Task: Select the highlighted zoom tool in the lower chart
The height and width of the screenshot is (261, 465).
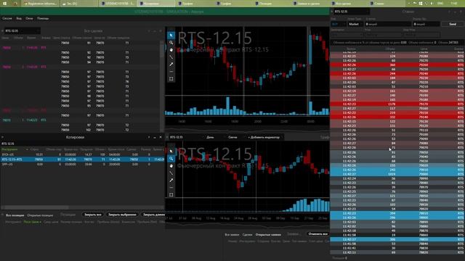Action: pos(171,159)
